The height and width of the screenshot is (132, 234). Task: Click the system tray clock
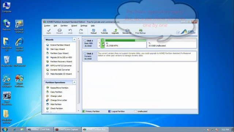pos(225,129)
